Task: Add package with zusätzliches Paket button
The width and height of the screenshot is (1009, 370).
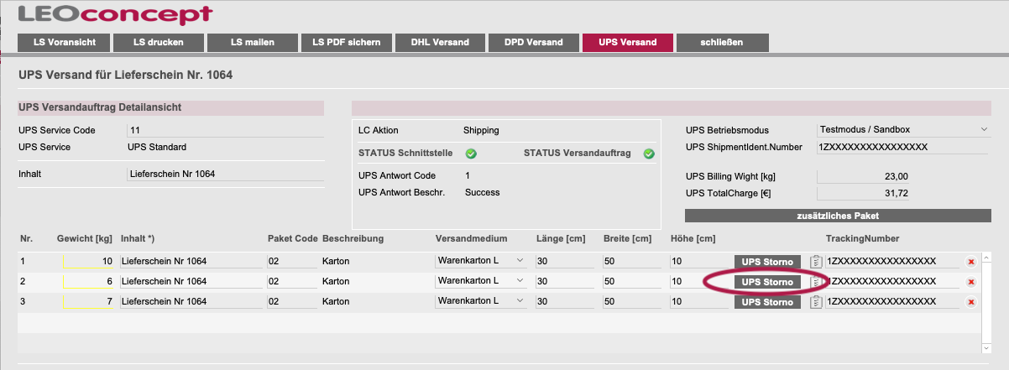Action: point(838,216)
